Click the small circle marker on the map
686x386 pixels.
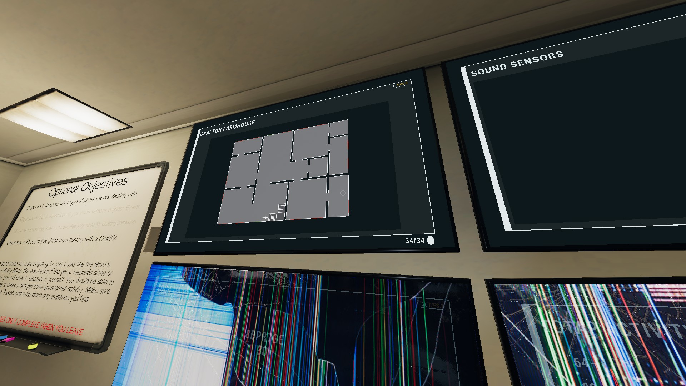[x=343, y=193]
